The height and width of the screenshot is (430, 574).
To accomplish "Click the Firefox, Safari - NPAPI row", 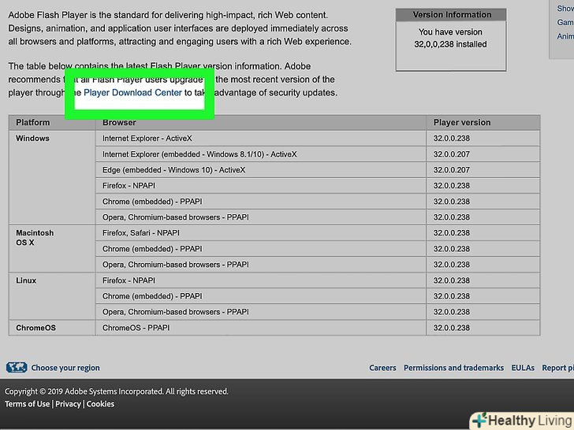I will click(261, 233).
